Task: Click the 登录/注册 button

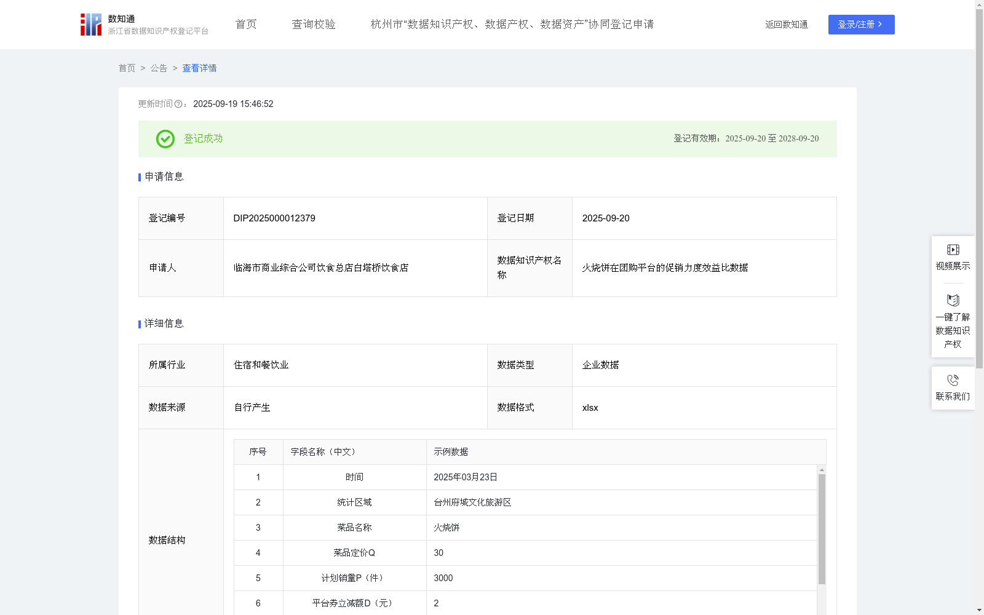Action: pyautogui.click(x=861, y=25)
